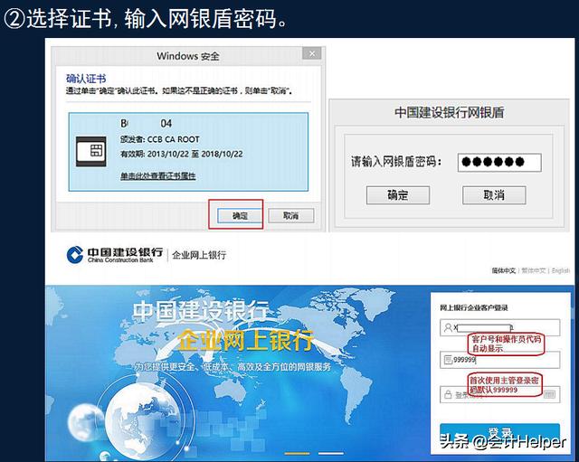Click the user silhouette icon in login form
The image size is (579, 462).
click(448, 327)
